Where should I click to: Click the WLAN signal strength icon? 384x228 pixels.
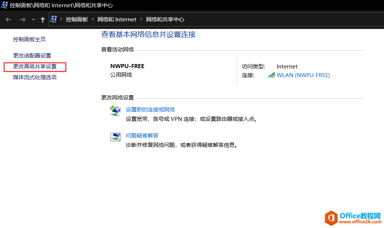tap(271, 75)
